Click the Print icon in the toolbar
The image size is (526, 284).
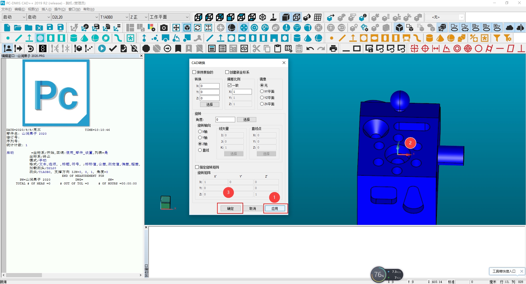click(333, 49)
